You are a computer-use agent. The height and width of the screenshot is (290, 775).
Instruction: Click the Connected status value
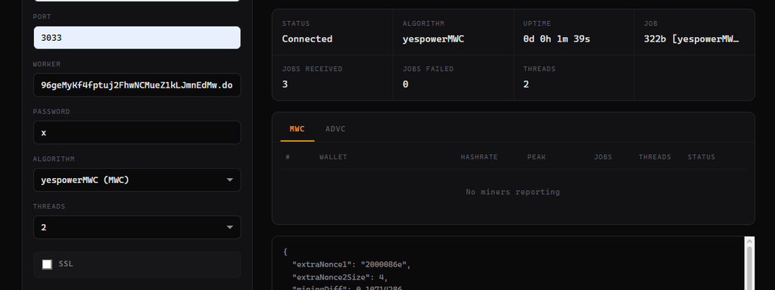click(307, 39)
